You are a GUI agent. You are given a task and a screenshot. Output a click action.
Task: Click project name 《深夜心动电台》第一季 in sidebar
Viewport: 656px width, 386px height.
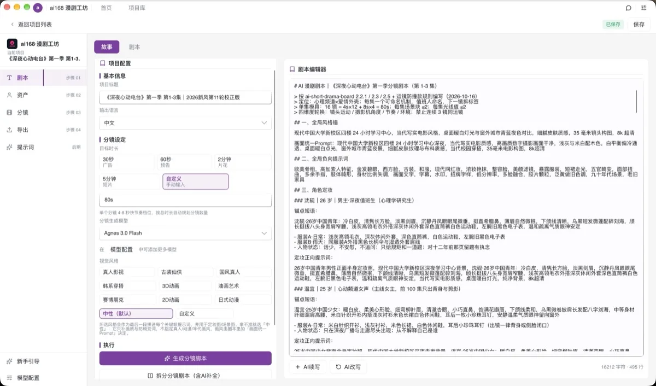click(x=45, y=59)
